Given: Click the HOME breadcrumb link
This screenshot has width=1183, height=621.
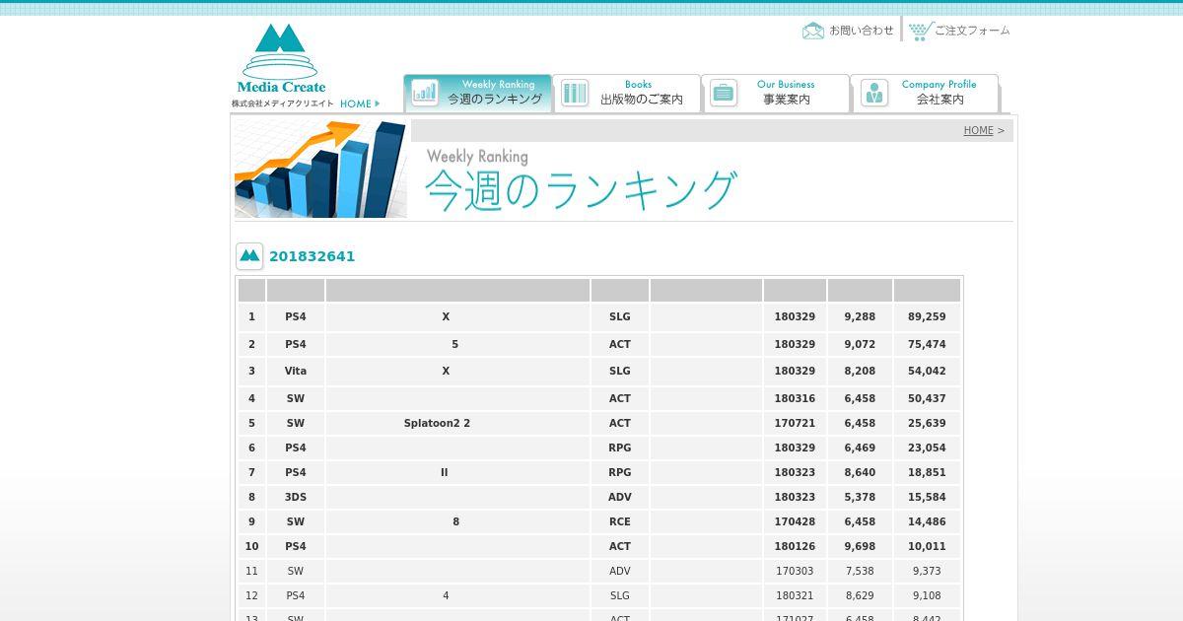Looking at the screenshot, I should coord(978,130).
